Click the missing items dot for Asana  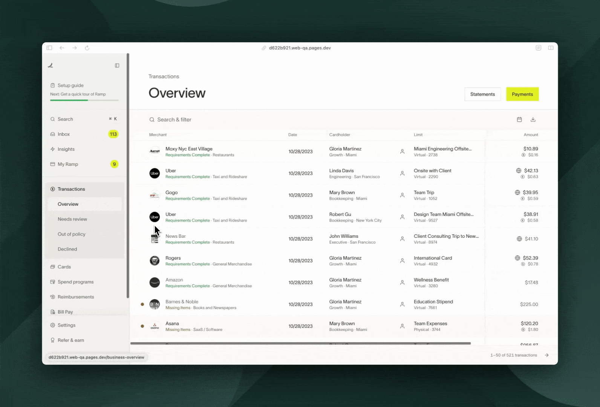142,326
